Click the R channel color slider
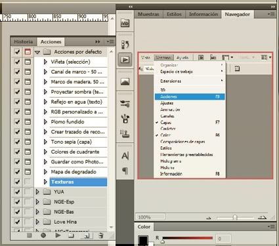This screenshot has height=246, width=279. coord(188,238)
